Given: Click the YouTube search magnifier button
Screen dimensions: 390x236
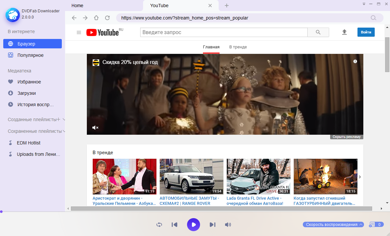Looking at the screenshot, I should pos(318,32).
